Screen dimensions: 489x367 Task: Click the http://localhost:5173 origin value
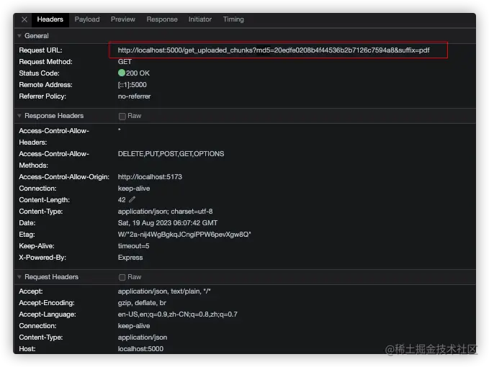click(150, 177)
